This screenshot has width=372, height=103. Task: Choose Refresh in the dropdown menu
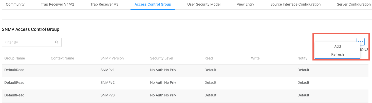coord(337,54)
